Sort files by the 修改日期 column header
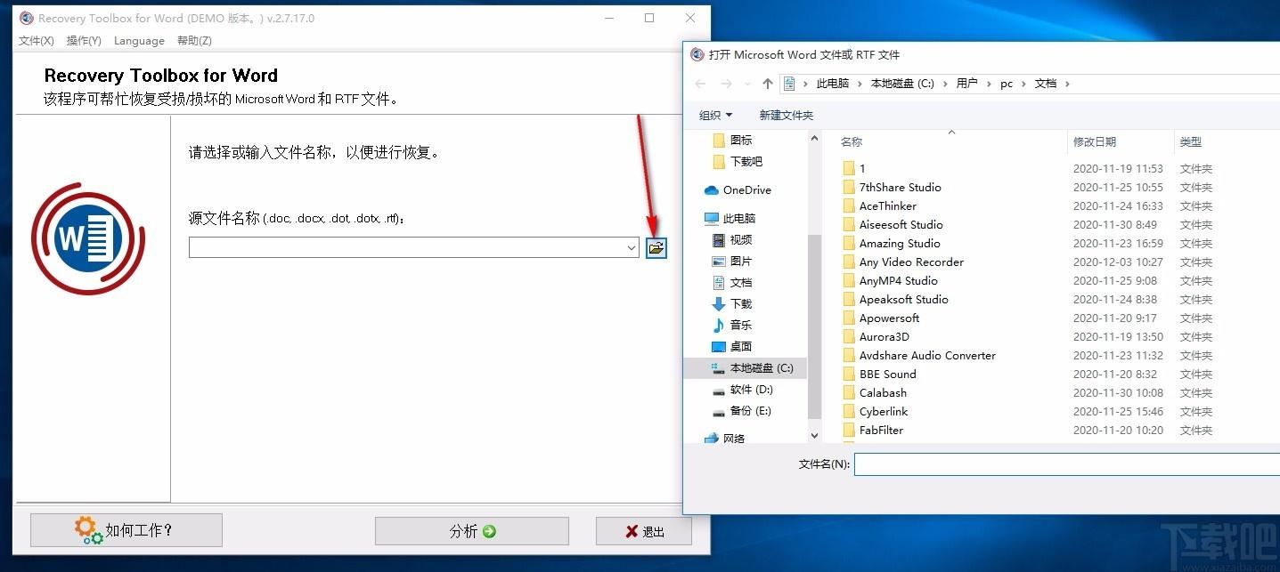Screen dimensions: 1280x572 click(x=1095, y=142)
